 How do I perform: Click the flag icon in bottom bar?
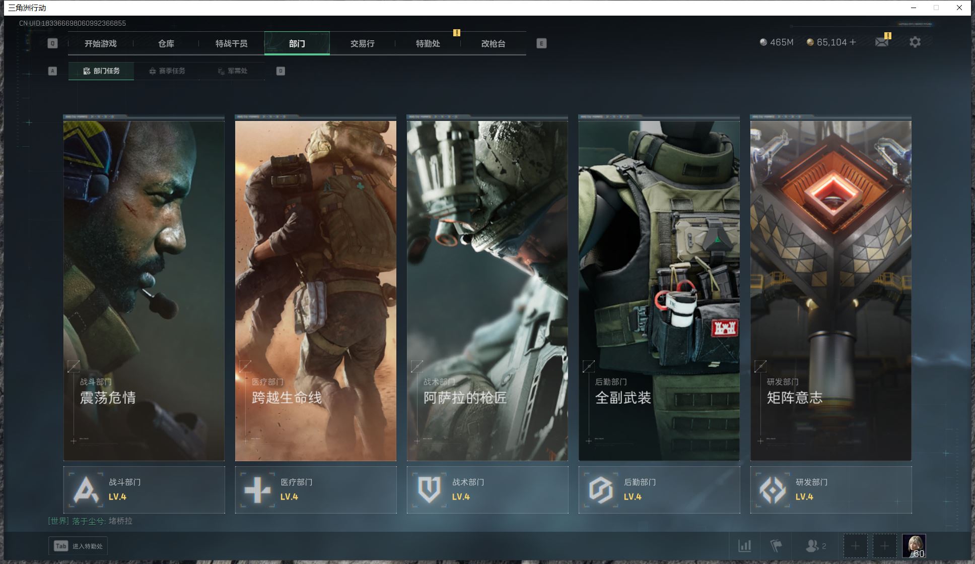(x=776, y=546)
